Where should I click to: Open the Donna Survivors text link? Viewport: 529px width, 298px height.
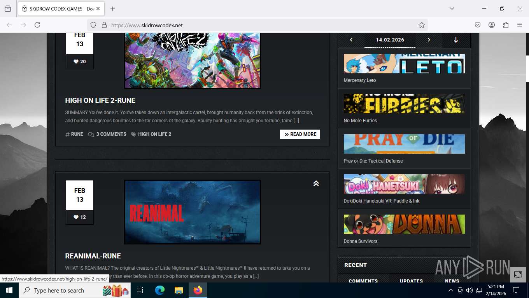tap(361, 241)
